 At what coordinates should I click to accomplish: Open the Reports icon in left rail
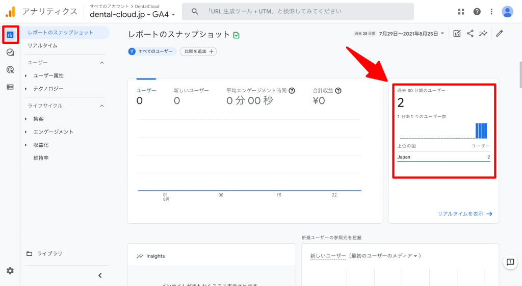pyautogui.click(x=10, y=35)
